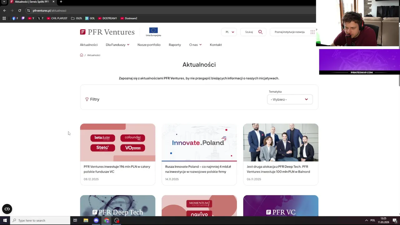This screenshot has height=225, width=400.
Task: Open the PFR Deep Tech Balnord article
Action: tap(278, 169)
